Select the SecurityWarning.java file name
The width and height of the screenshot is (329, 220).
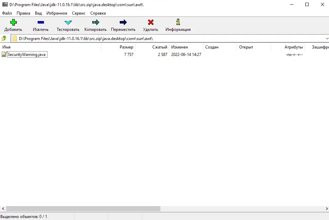27,55
